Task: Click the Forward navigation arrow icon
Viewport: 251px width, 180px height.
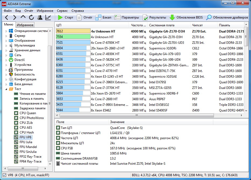Action: (15, 17)
